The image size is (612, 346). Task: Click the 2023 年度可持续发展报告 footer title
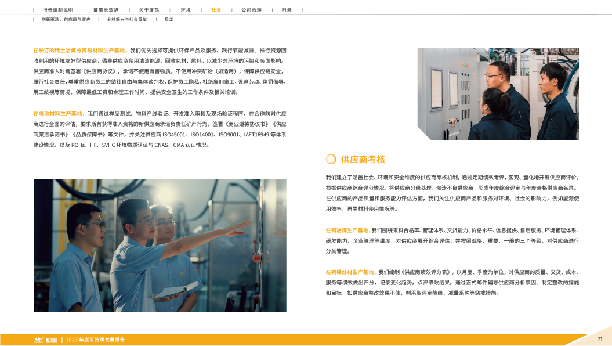pos(95,340)
